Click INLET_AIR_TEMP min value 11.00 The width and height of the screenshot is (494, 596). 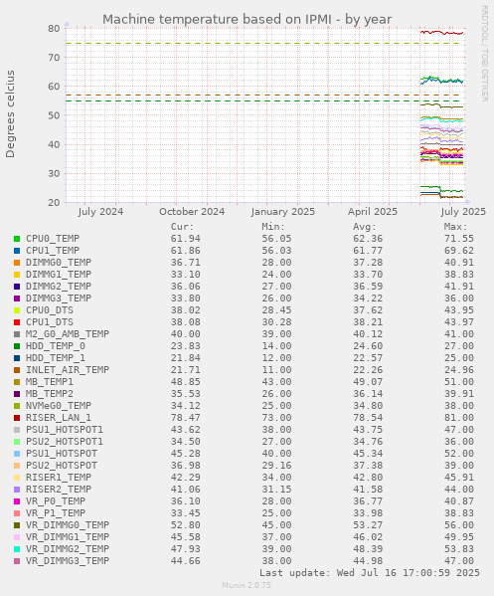pyautogui.click(x=276, y=370)
